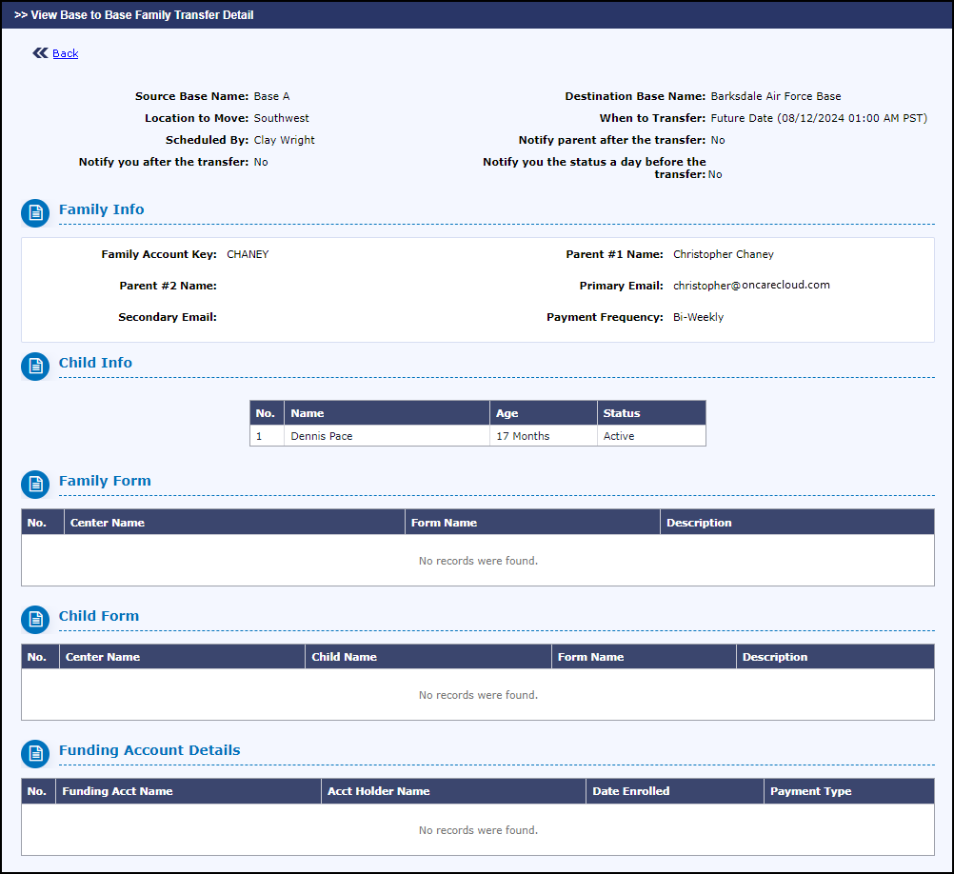954x874 pixels.
Task: Click the Child Form section document icon
Action: pos(35,619)
